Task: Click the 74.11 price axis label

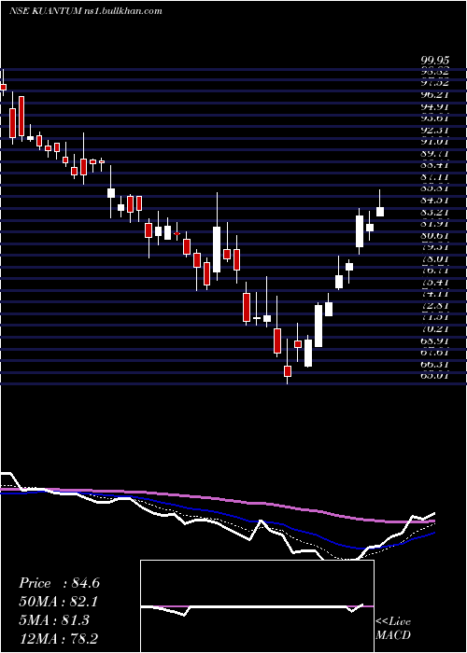Action: coord(434,294)
